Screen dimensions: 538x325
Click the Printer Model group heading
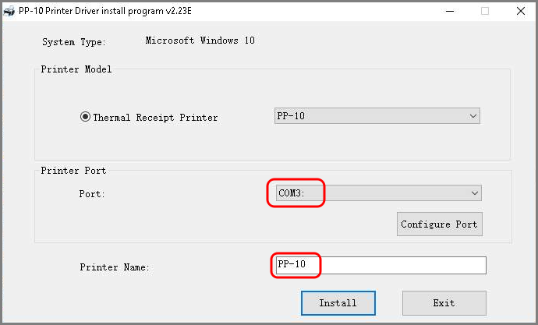[76, 69]
